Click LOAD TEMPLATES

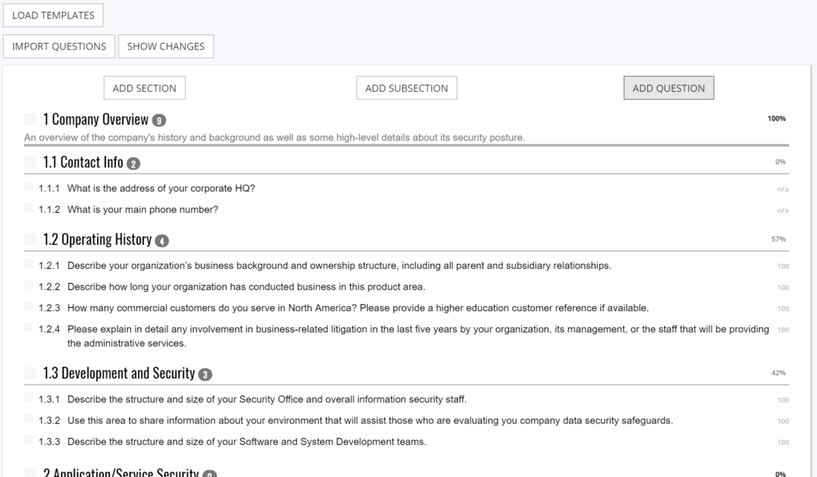(x=53, y=14)
